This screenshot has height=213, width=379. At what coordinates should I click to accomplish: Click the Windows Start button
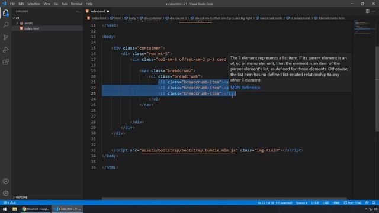click(x=5, y=209)
